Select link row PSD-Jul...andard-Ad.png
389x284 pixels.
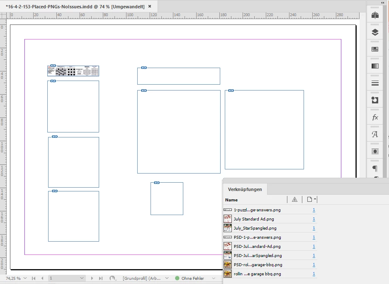coord(270,247)
